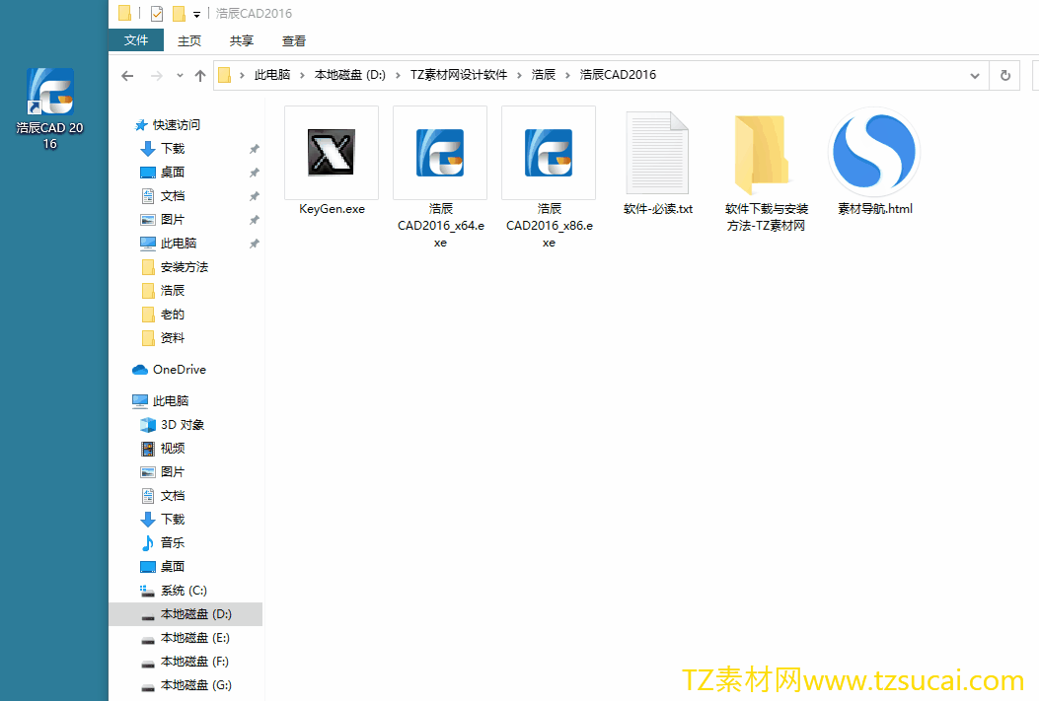Image resolution: width=1039 pixels, height=701 pixels.
Task: Expand the chevron before 此电脑 in address bar
Action: (x=242, y=76)
